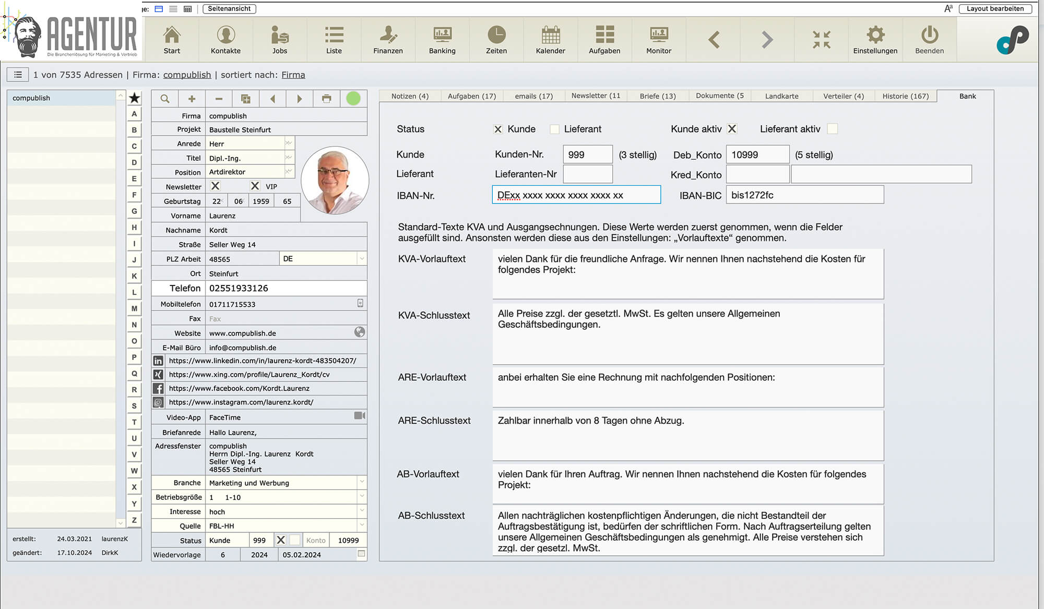Go to next record with right chevron
Screen dimensions: 1044x609
[767, 40]
